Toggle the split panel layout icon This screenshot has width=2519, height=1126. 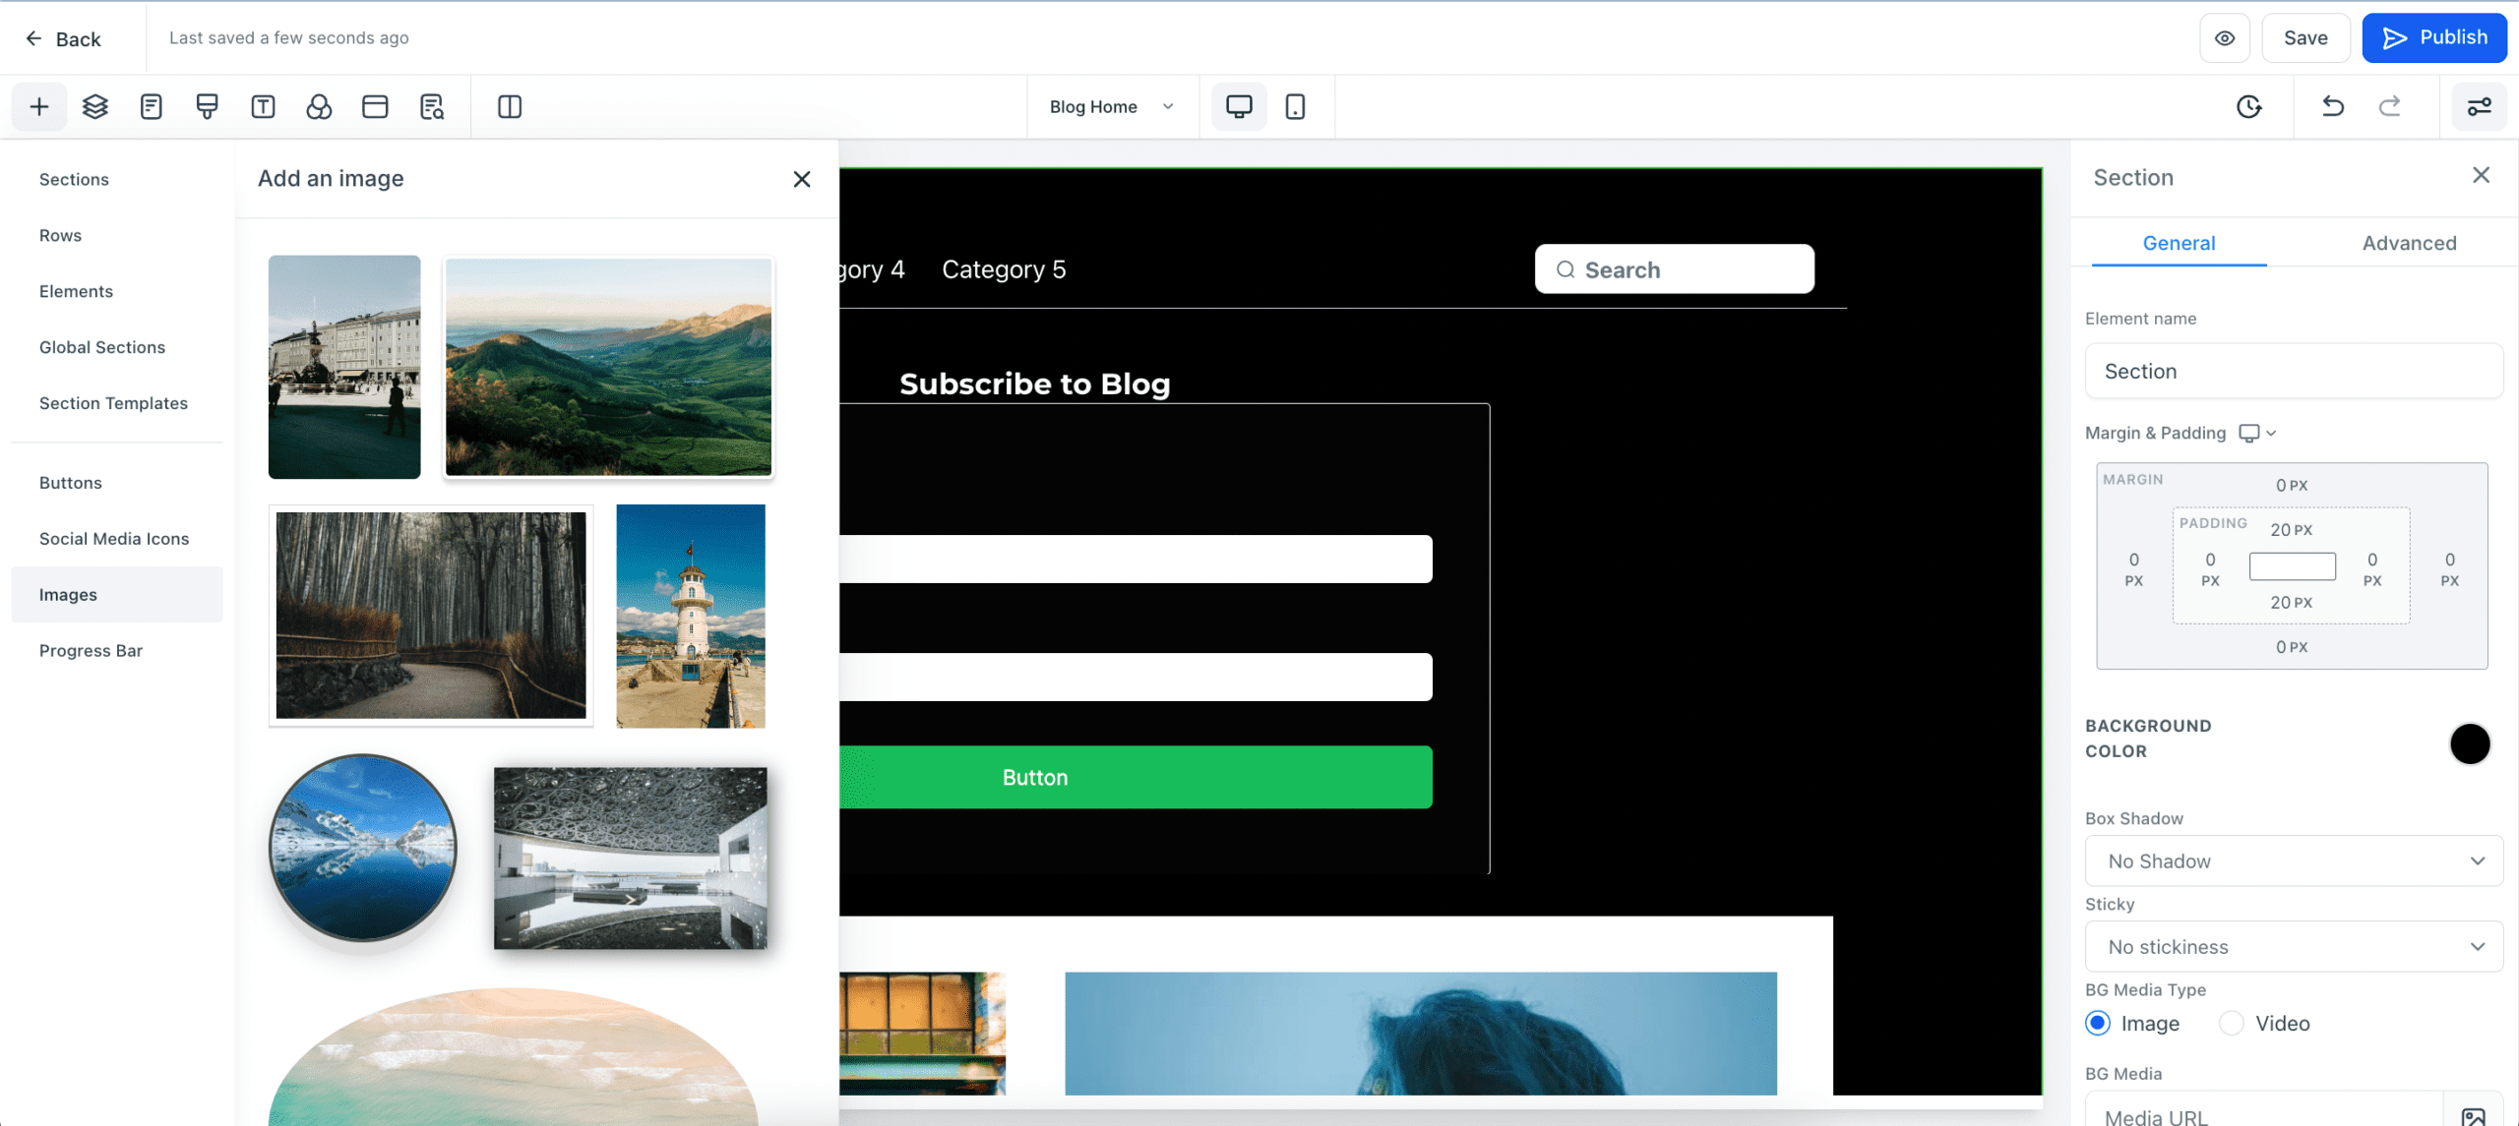510,106
